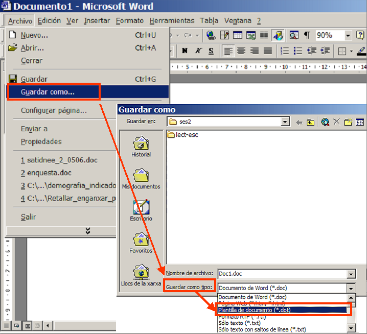Click the Search the Web icon
This screenshot has width=367, height=334.
pyautogui.click(x=325, y=122)
